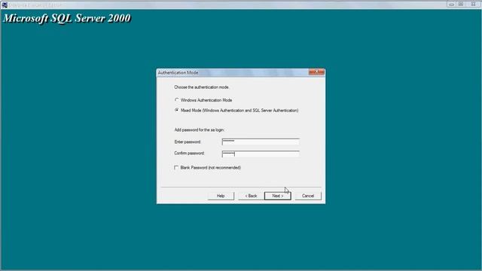The height and width of the screenshot is (271, 482).
Task: Maximize the outer setup window
Action: click(x=461, y=5)
